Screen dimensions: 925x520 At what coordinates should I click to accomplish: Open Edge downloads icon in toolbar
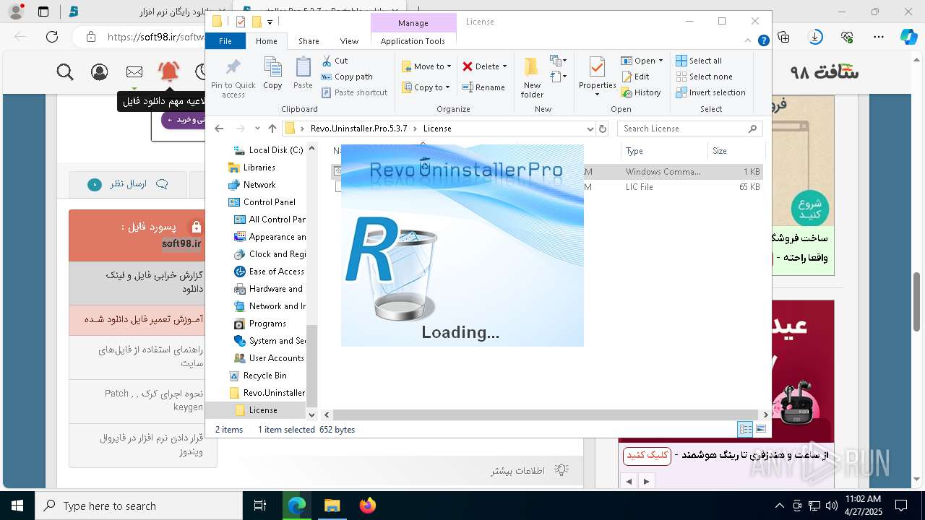click(816, 37)
